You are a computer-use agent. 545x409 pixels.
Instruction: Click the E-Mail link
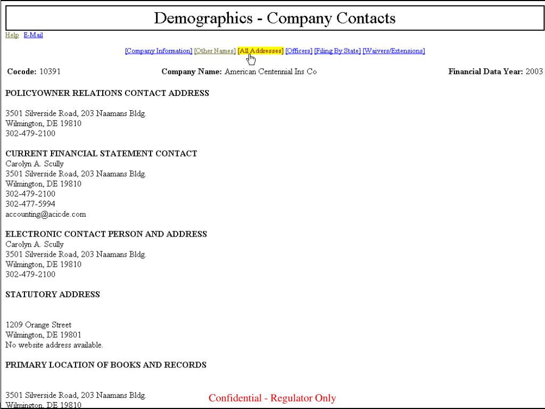pyautogui.click(x=34, y=35)
